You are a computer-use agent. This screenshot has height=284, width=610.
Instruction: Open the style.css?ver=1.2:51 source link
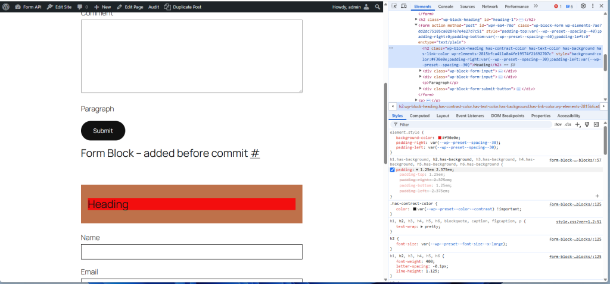point(583,222)
